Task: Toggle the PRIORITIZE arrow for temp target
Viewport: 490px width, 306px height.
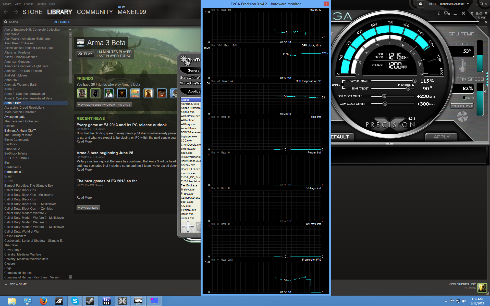Action: [413, 85]
